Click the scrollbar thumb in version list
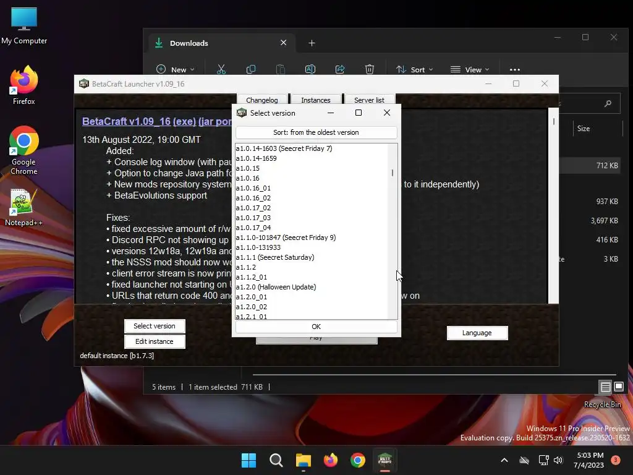Screen dimensions: 633x475 (393, 173)
